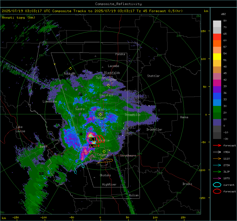Image resolution: width=237 pixels, height=221 pixels.
Task: Click the 'Annot: tops (km)' annotation text
Action: (x=18, y=18)
